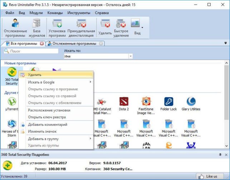Click 360 Total Security icon in details panel
This screenshot has height=180, width=230.
(8, 165)
